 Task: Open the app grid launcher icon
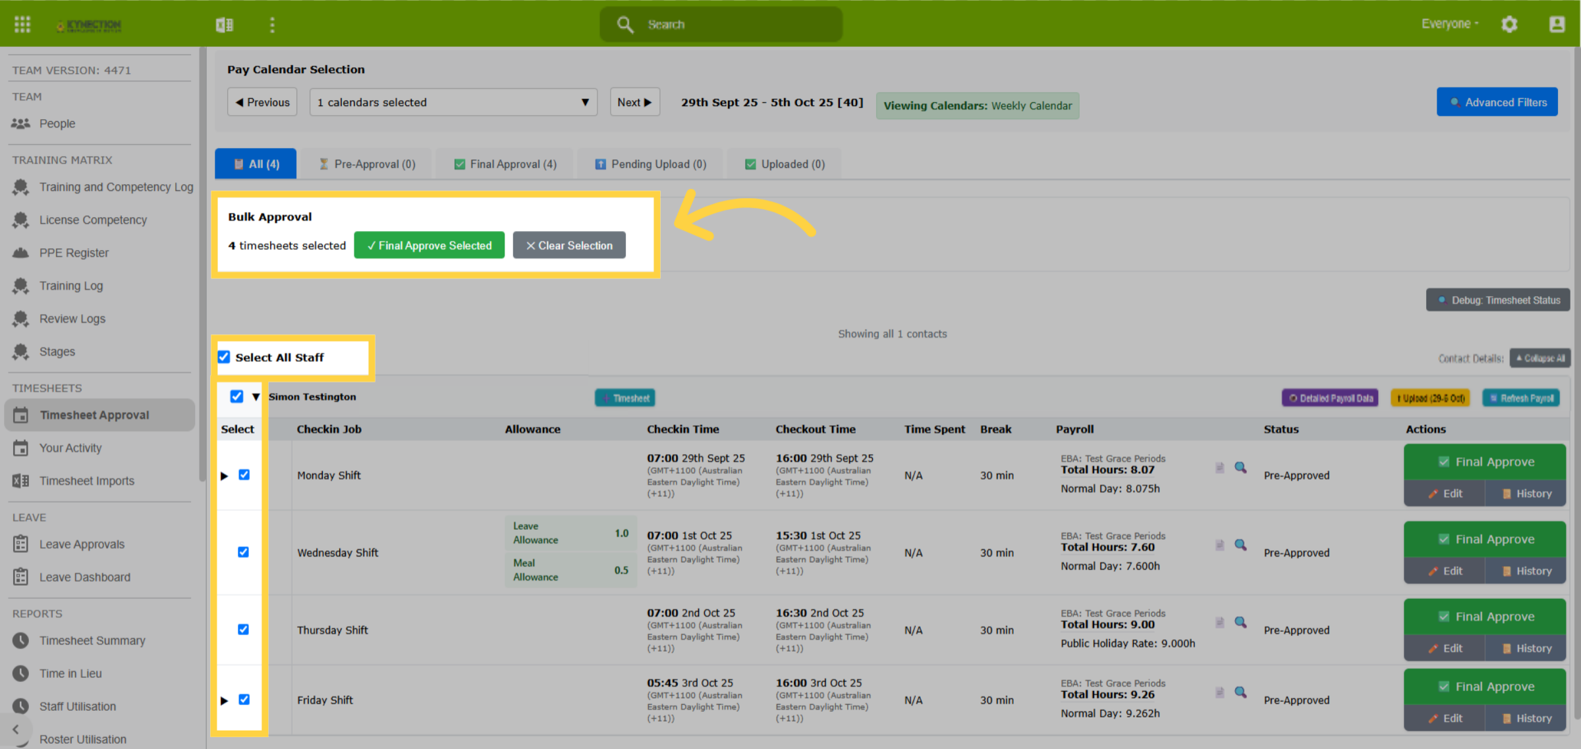[22, 24]
